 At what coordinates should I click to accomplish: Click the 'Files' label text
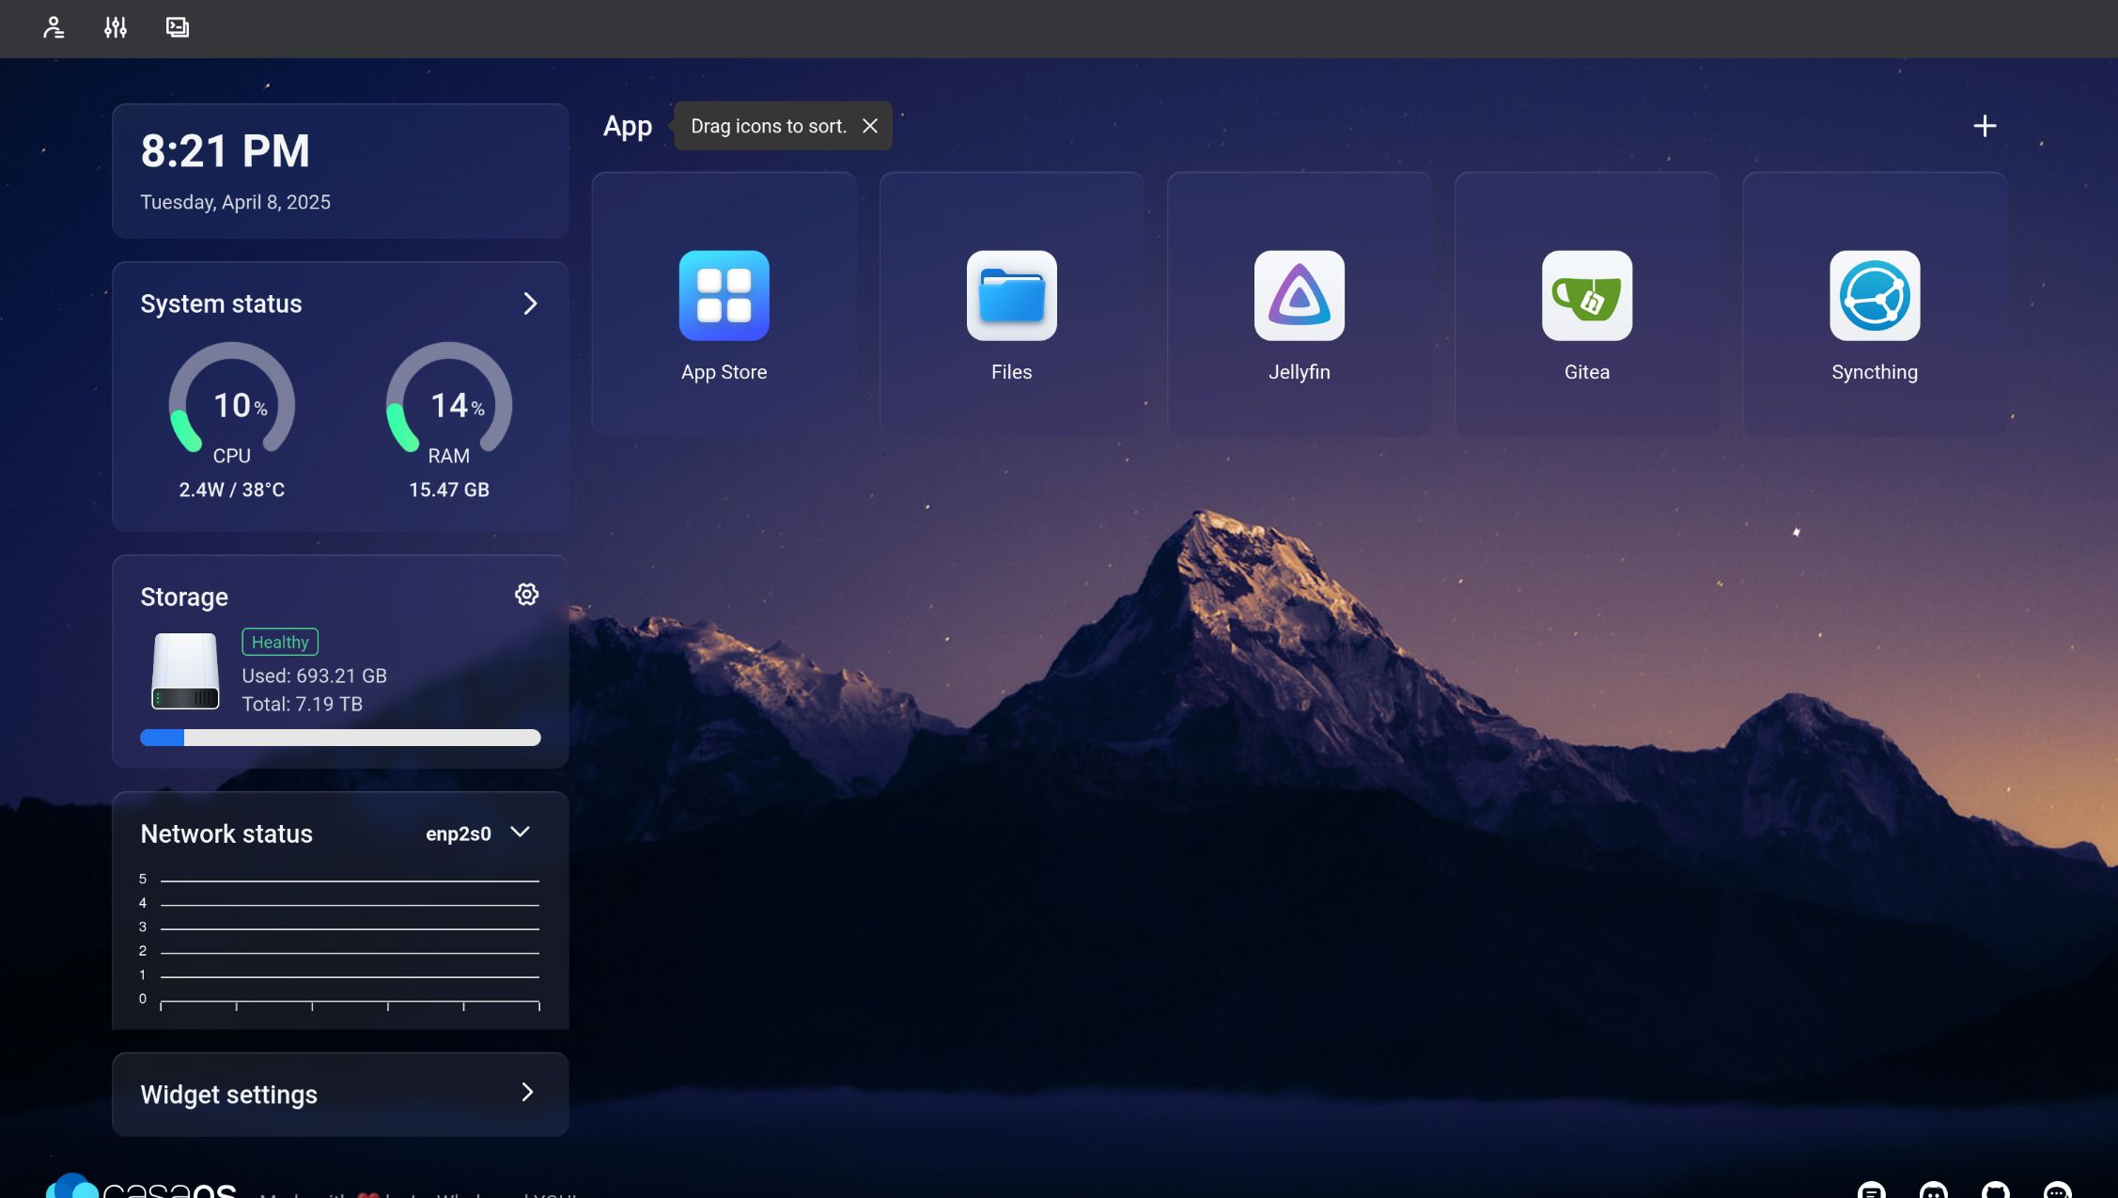(x=1011, y=372)
